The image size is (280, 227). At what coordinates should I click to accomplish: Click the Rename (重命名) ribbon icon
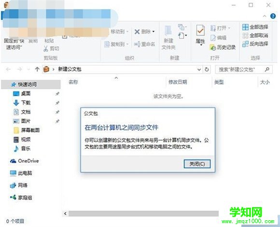pos(137,44)
